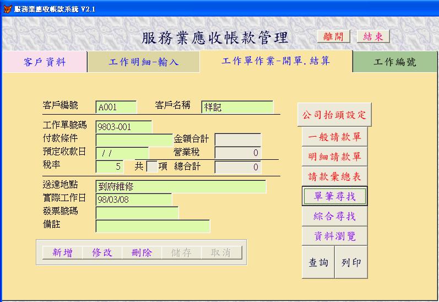Click 刪除 to delete the record
The width and height of the screenshot is (439, 302).
click(x=142, y=252)
